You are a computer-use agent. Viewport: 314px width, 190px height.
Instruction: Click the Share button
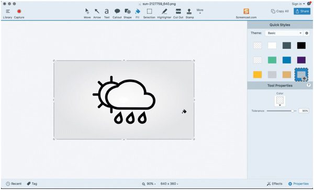pyautogui.click(x=302, y=11)
